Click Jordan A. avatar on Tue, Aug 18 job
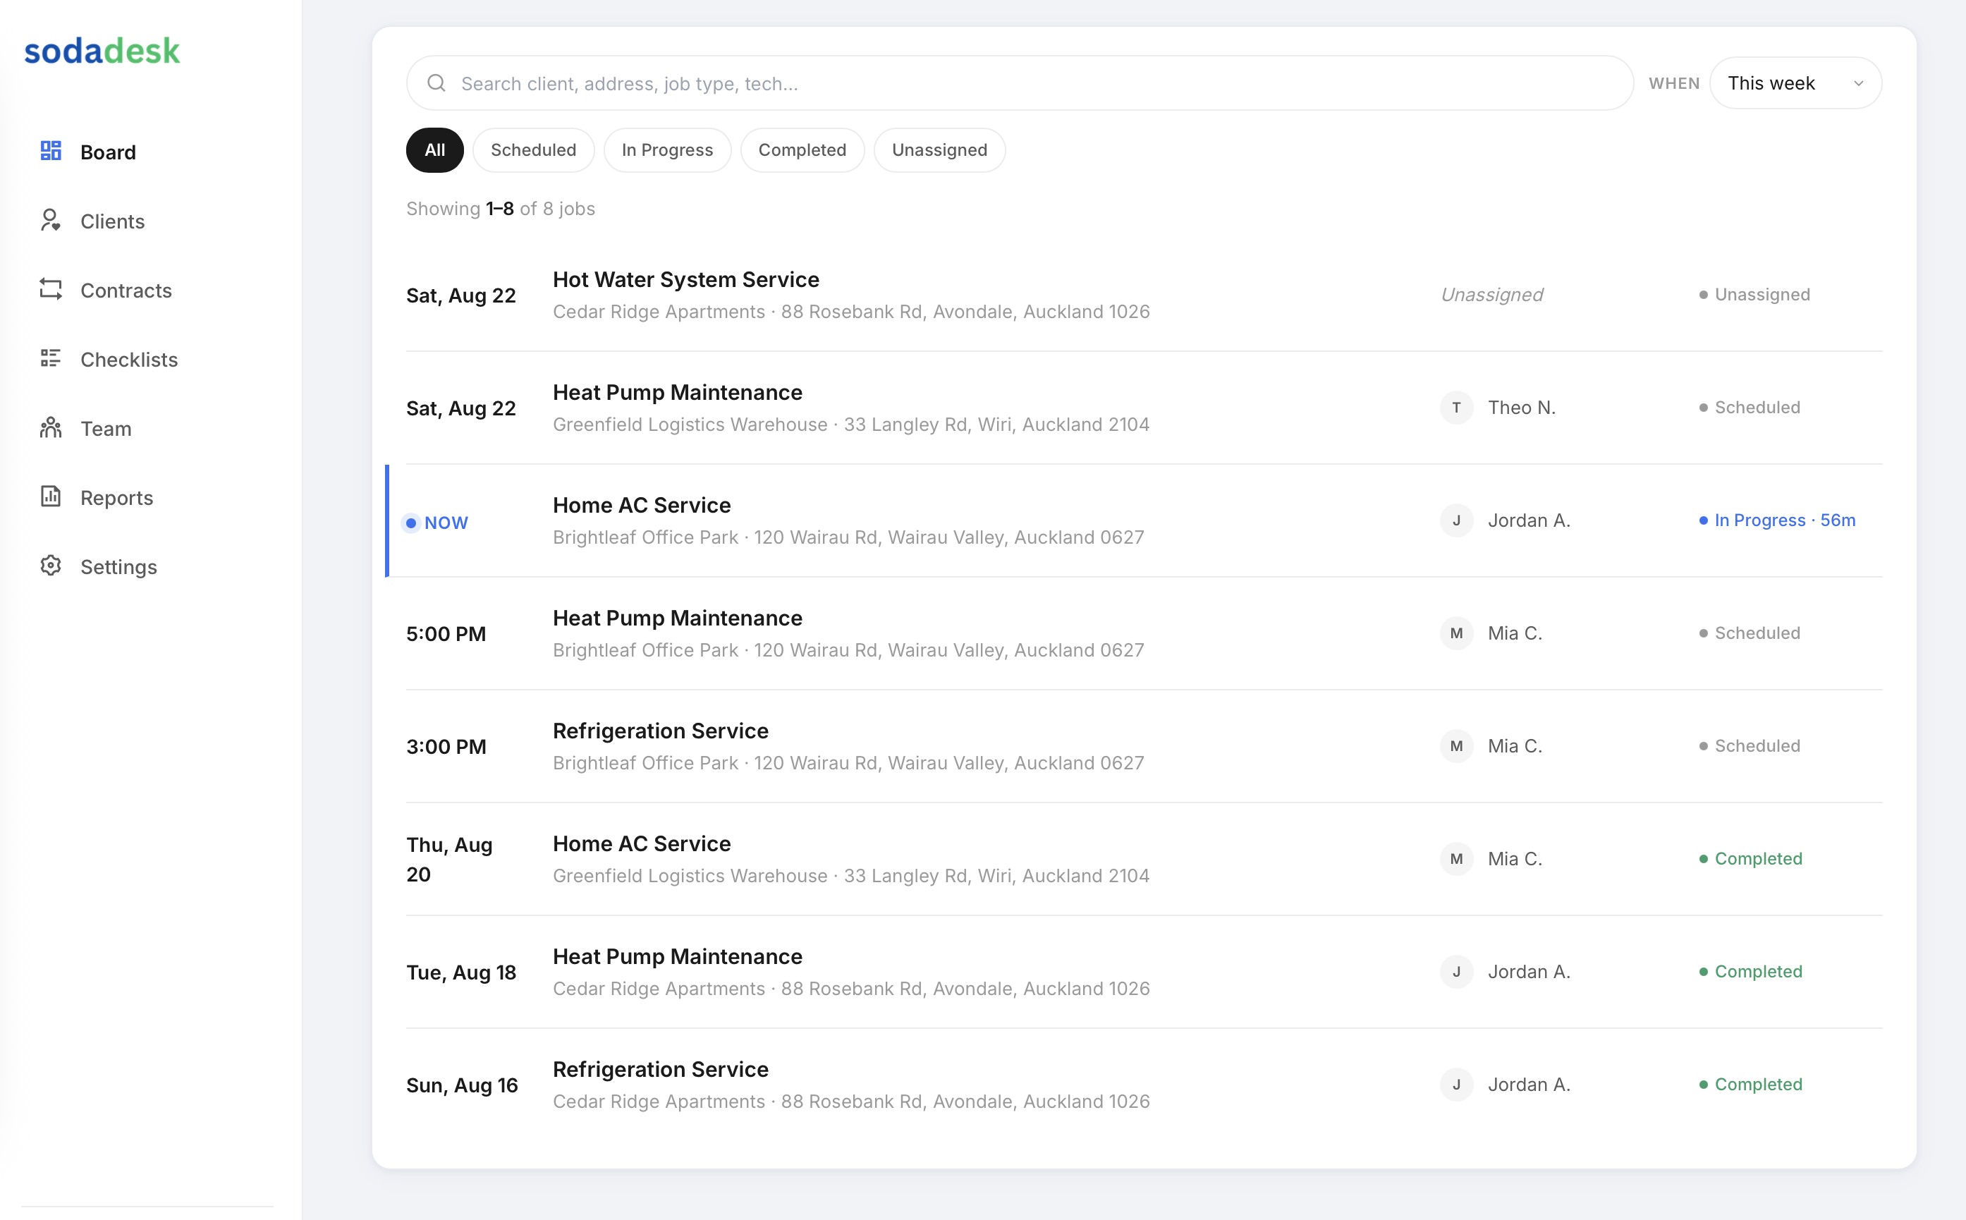This screenshot has width=1966, height=1220. [x=1456, y=972]
